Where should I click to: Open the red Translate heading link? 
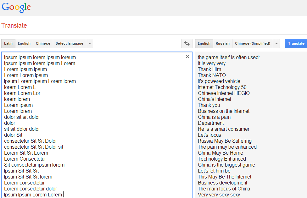point(14,25)
